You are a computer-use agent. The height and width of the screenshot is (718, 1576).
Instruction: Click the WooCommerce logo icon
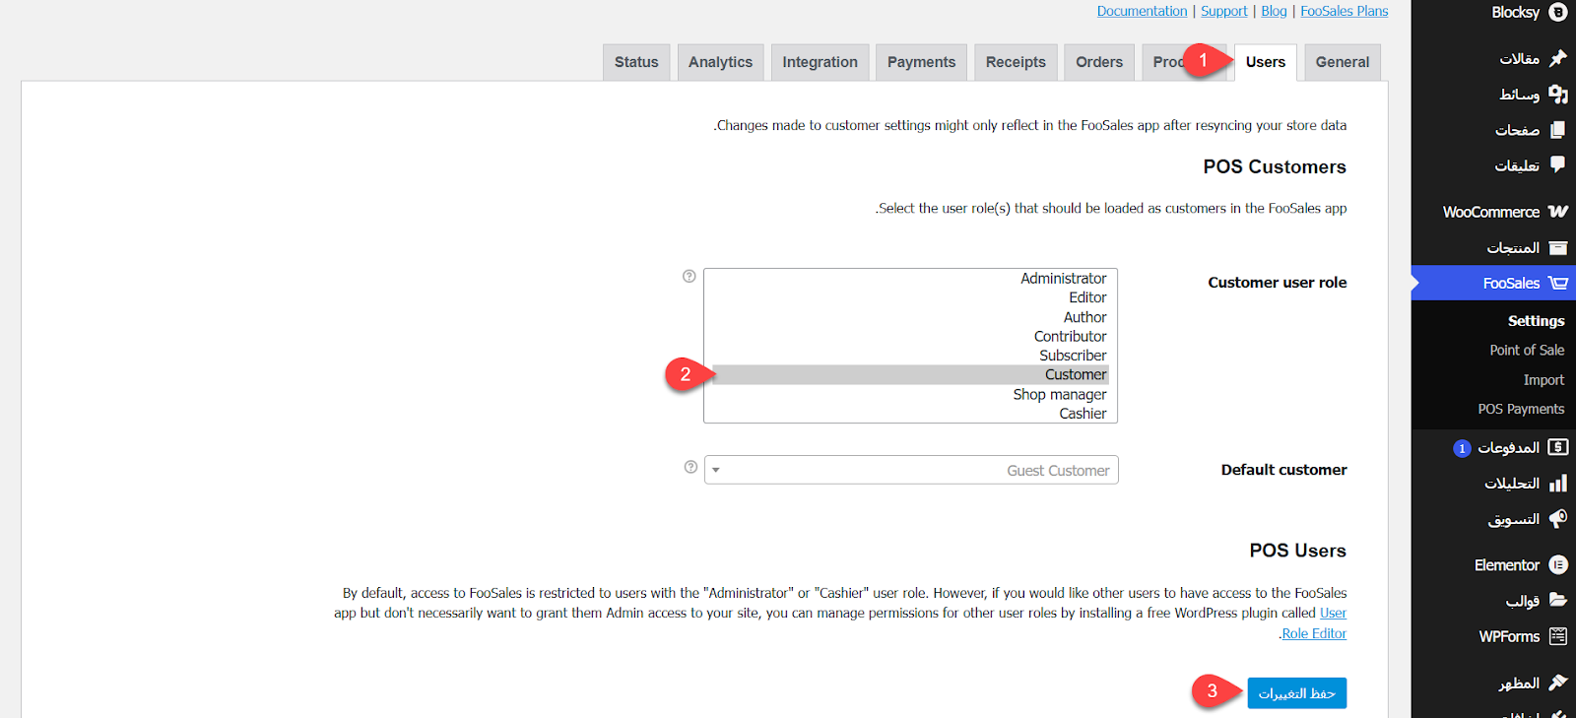pos(1558,212)
